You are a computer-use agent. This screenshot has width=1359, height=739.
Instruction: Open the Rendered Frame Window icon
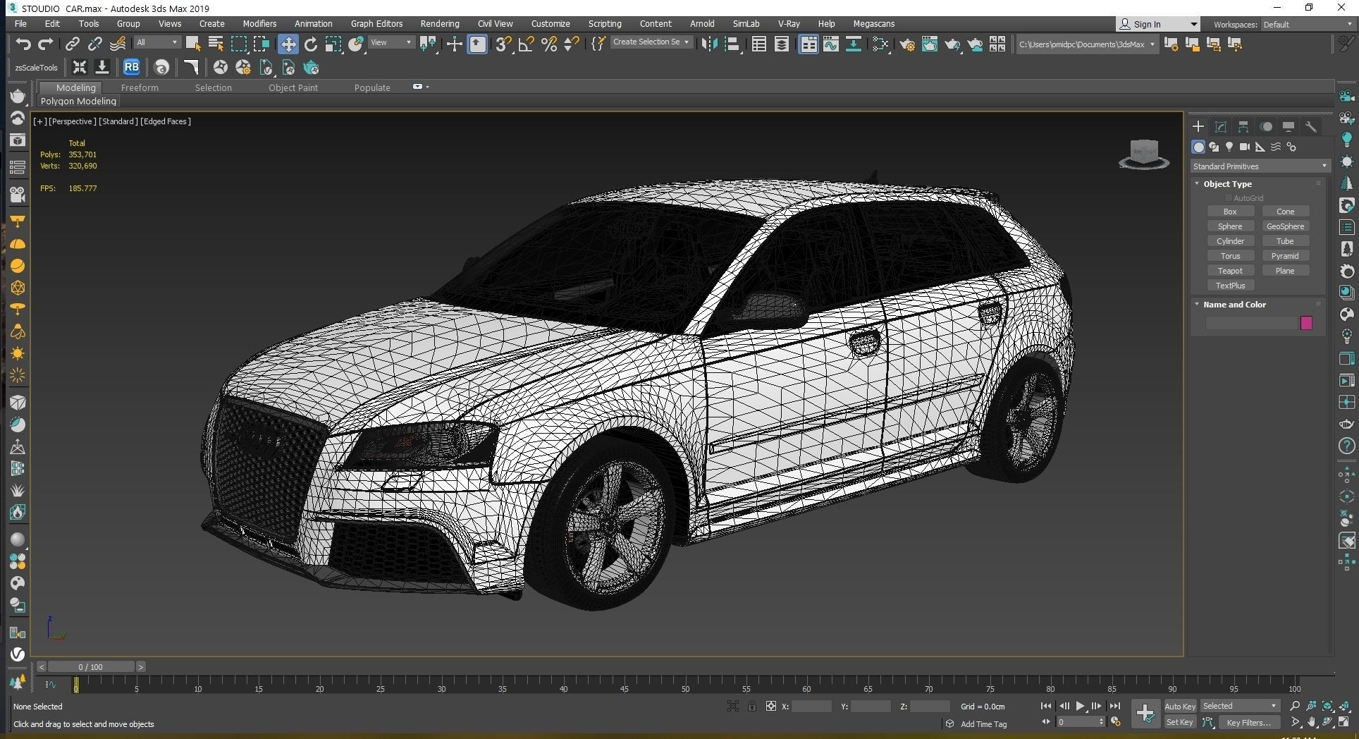click(930, 44)
